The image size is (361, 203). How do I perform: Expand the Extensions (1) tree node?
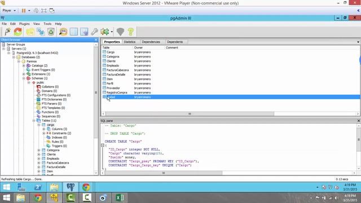24,74
